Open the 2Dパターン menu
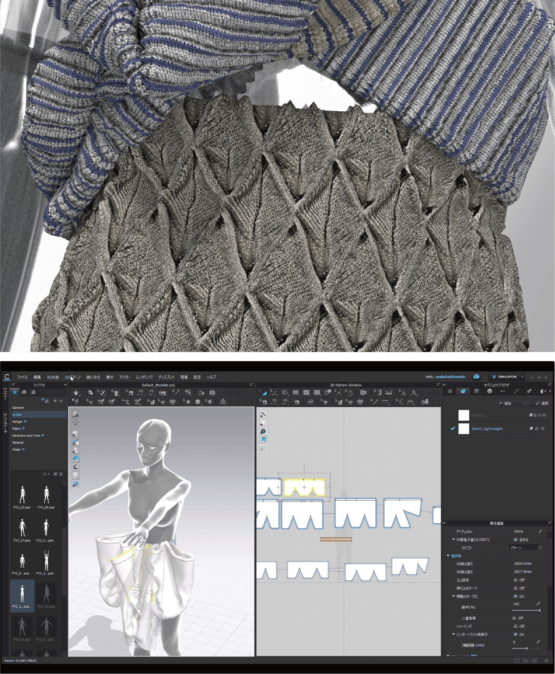This screenshot has height=674, width=555. [73, 377]
